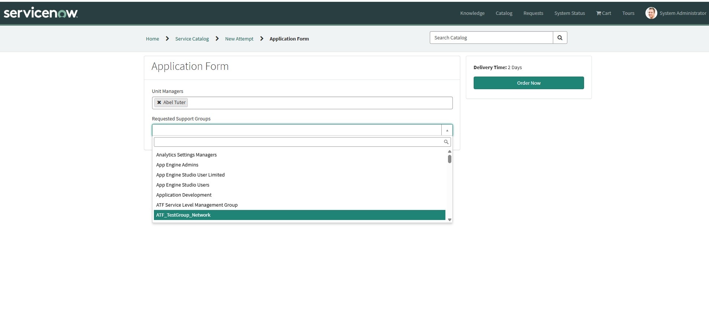The height and width of the screenshot is (314, 709).
Task: Open the shopping Cart
Action: tap(603, 13)
